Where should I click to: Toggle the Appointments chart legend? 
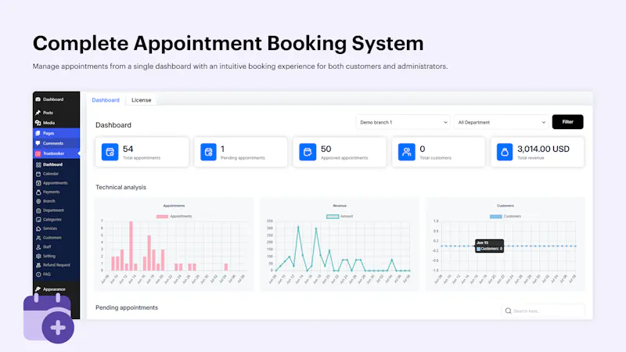click(174, 217)
